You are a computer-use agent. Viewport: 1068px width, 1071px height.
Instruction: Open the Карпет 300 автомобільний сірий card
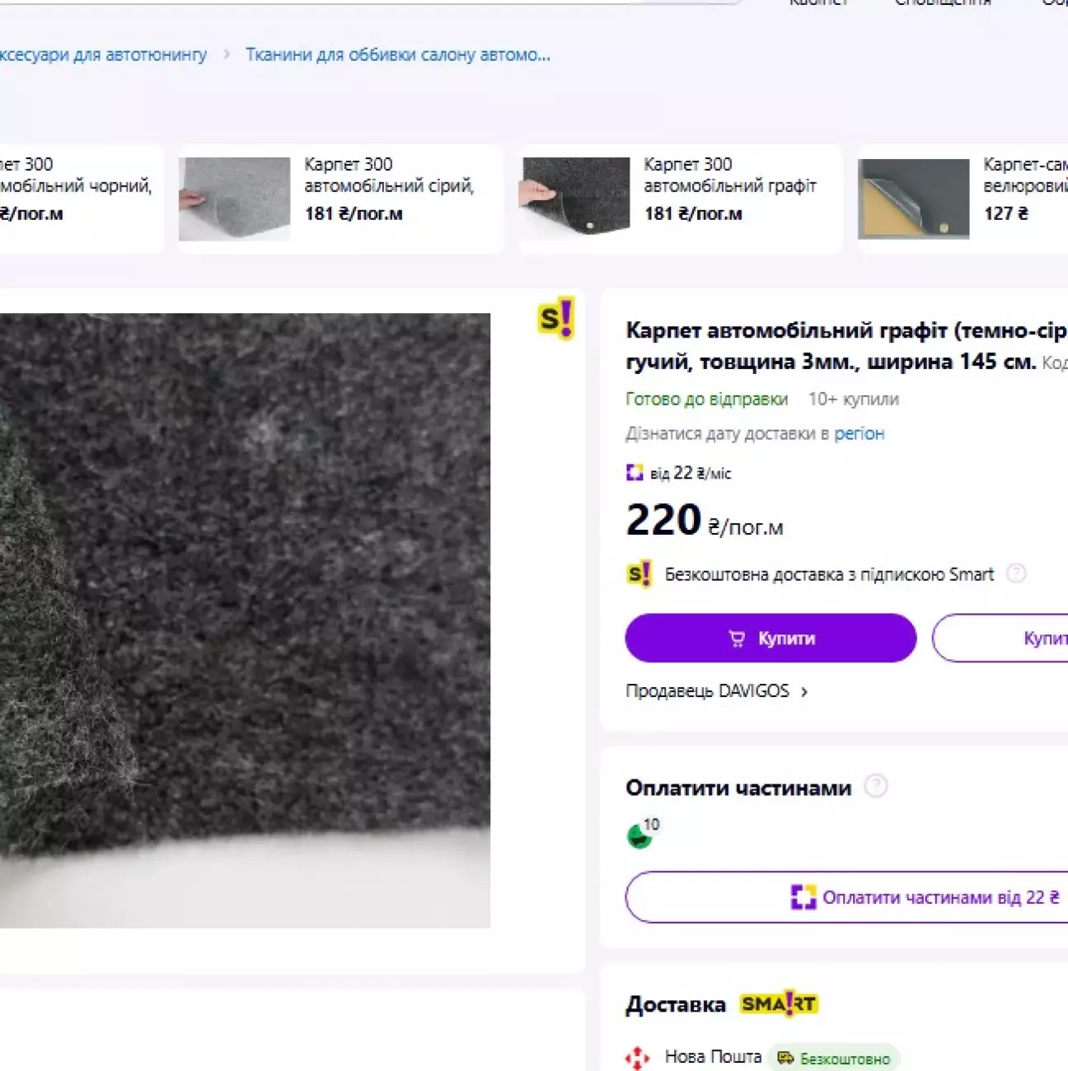[340, 199]
